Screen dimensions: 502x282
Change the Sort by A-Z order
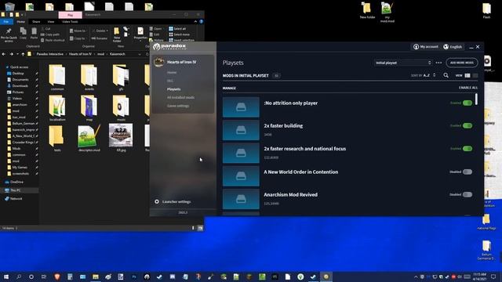pos(424,75)
